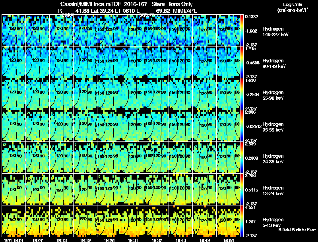Click the '41.88' radial distance value
The height and width of the screenshot is (242, 318).
[82, 11]
